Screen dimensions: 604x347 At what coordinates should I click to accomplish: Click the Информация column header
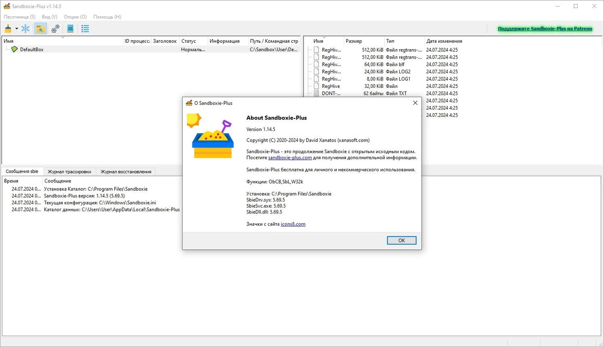pyautogui.click(x=228, y=41)
